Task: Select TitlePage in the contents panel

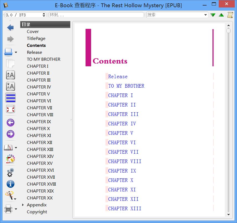Action: (36, 39)
